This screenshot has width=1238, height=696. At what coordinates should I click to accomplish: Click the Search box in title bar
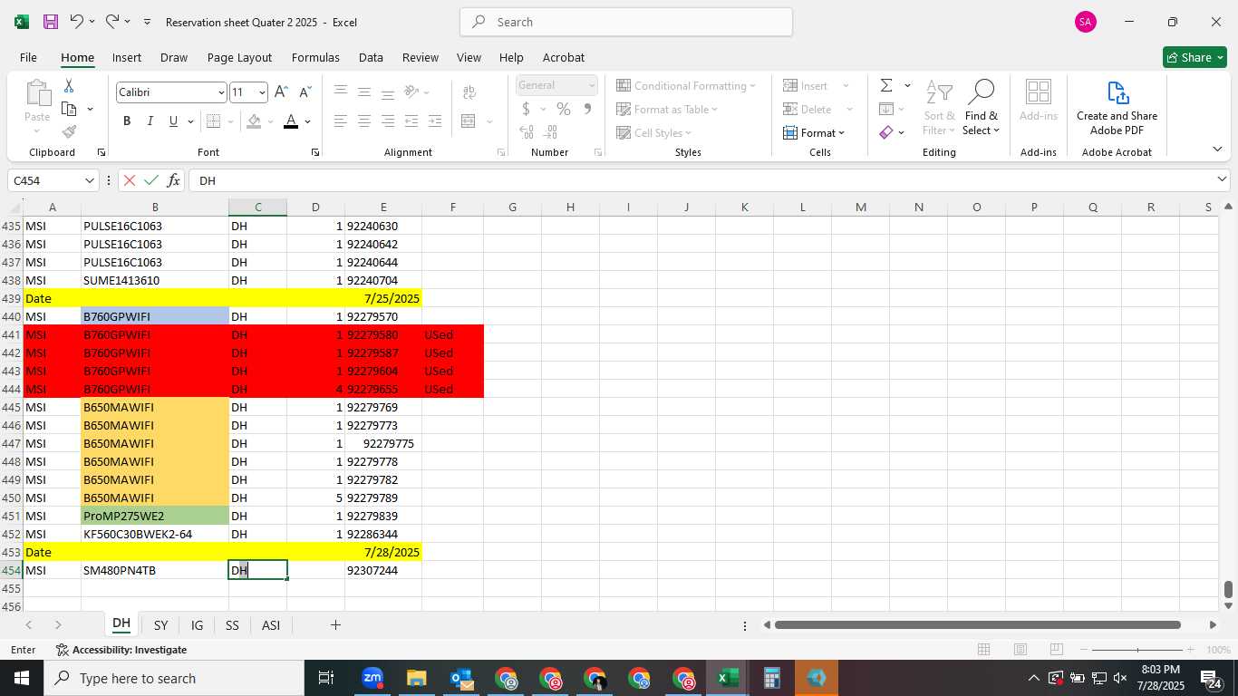pyautogui.click(x=626, y=22)
